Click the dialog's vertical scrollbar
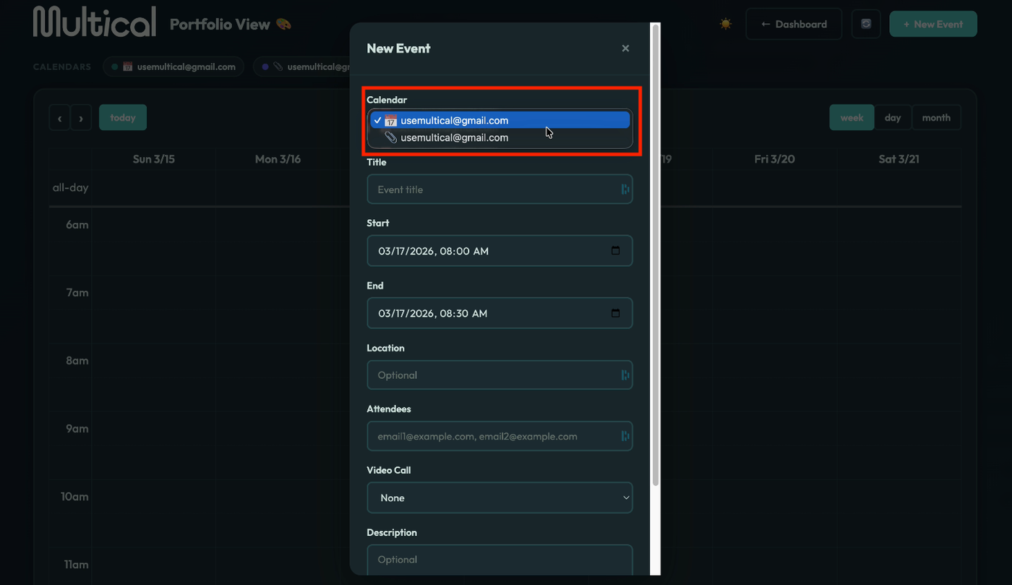The image size is (1012, 585). point(656,253)
